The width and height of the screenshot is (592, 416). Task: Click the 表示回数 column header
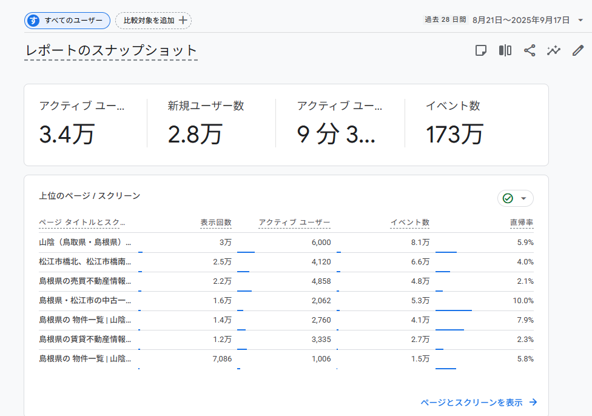[x=216, y=223]
